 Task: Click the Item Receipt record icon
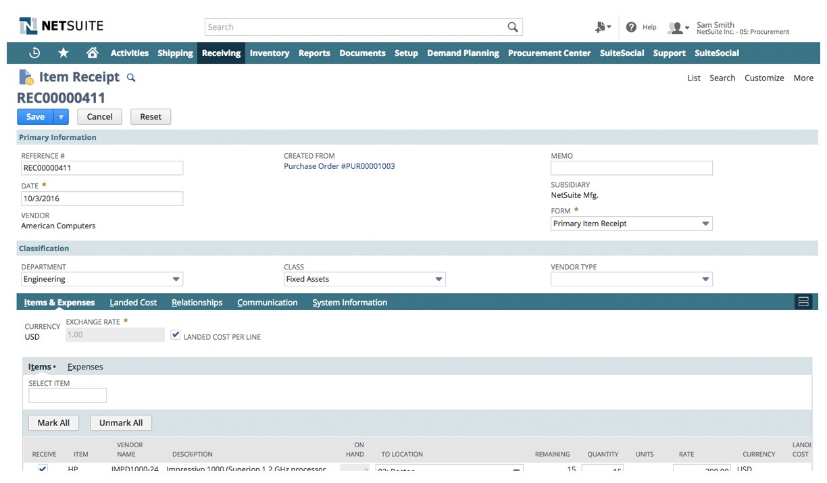[x=26, y=77]
